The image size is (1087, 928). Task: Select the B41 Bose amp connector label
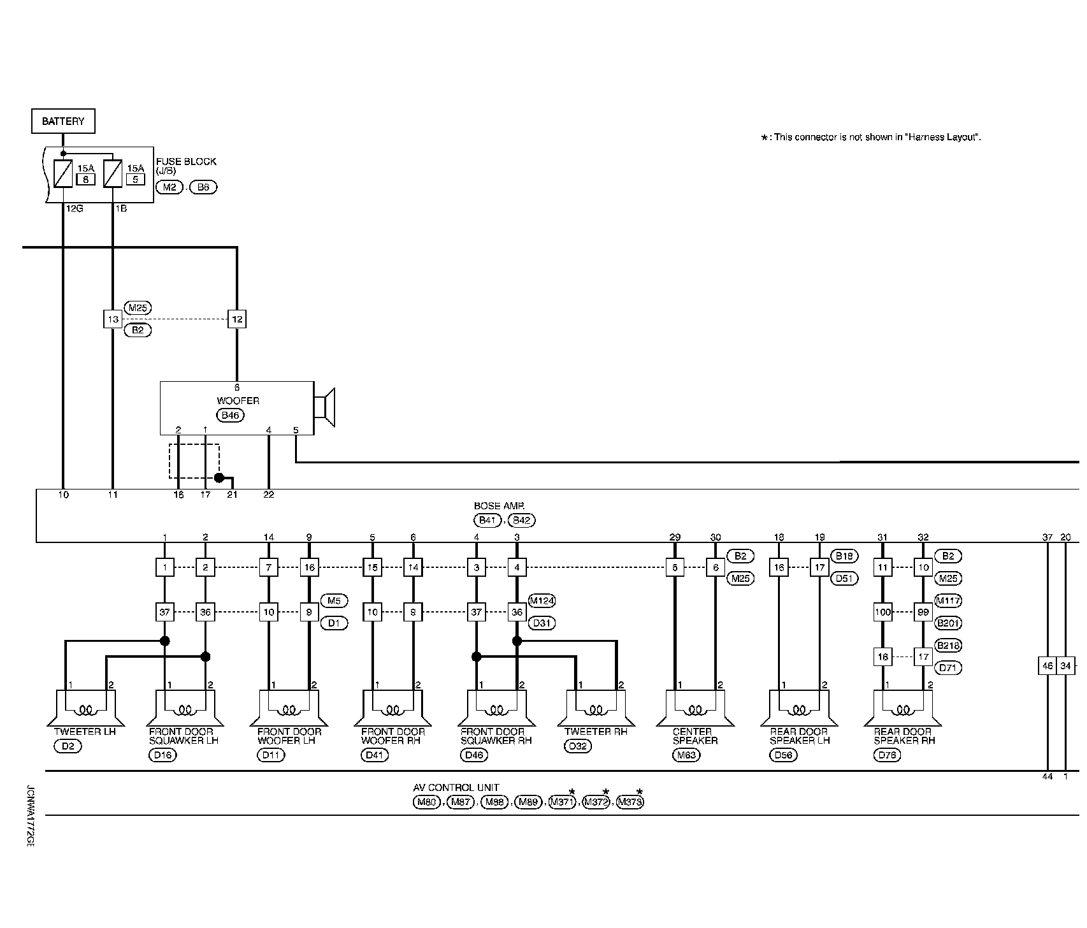click(x=487, y=520)
